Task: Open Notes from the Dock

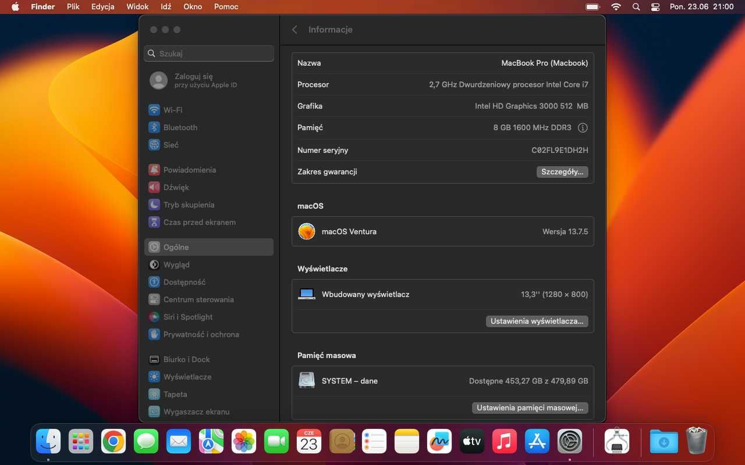Action: [x=407, y=442]
